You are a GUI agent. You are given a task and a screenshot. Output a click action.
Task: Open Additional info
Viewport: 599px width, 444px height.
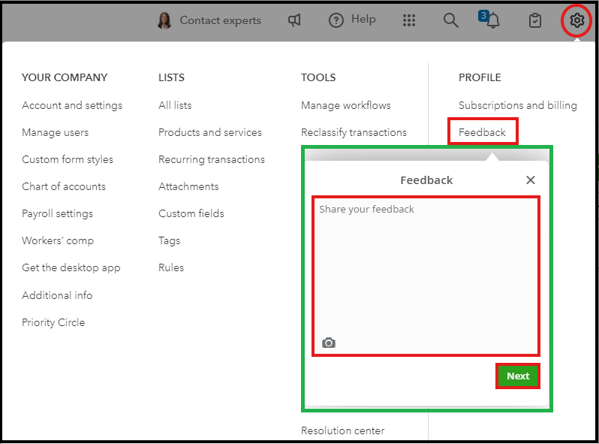57,295
